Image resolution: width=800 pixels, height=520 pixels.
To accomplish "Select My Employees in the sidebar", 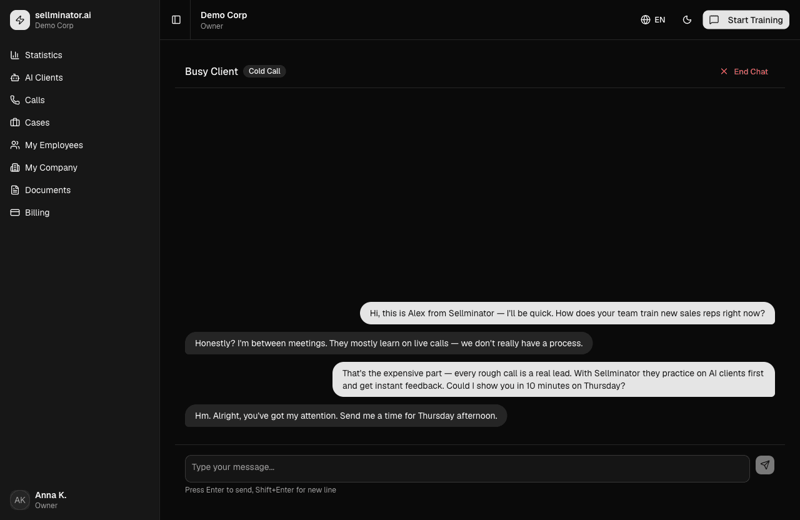I will point(80,145).
